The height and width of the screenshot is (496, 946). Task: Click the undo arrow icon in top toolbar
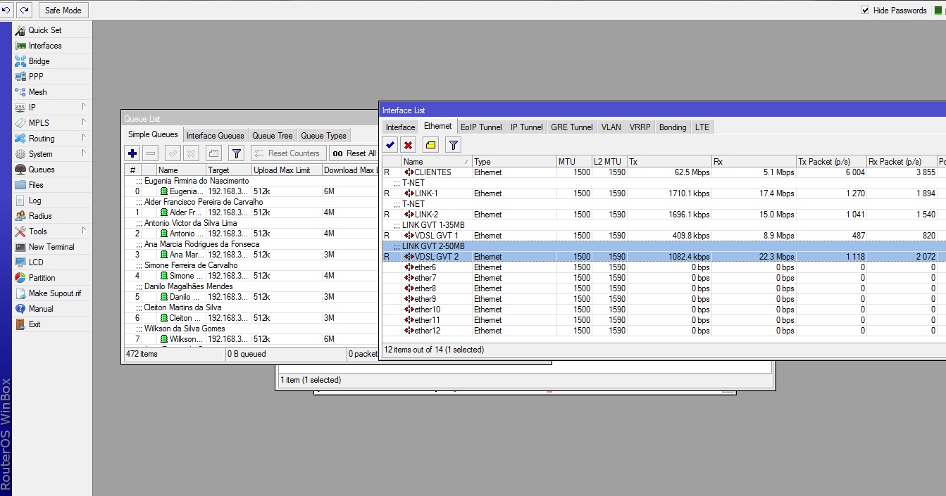[x=6, y=10]
